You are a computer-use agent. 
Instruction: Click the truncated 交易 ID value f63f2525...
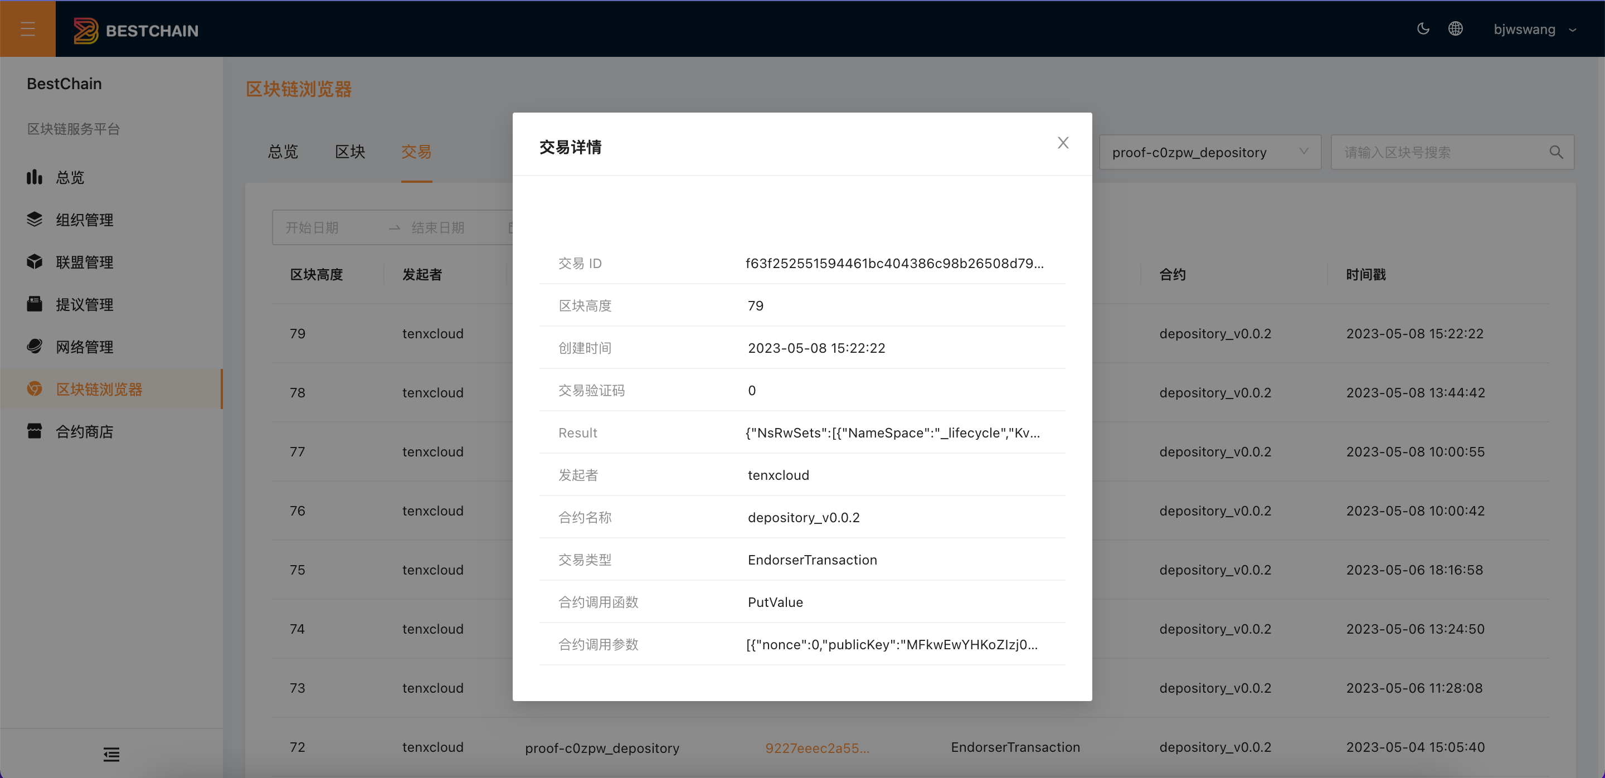coord(894,264)
